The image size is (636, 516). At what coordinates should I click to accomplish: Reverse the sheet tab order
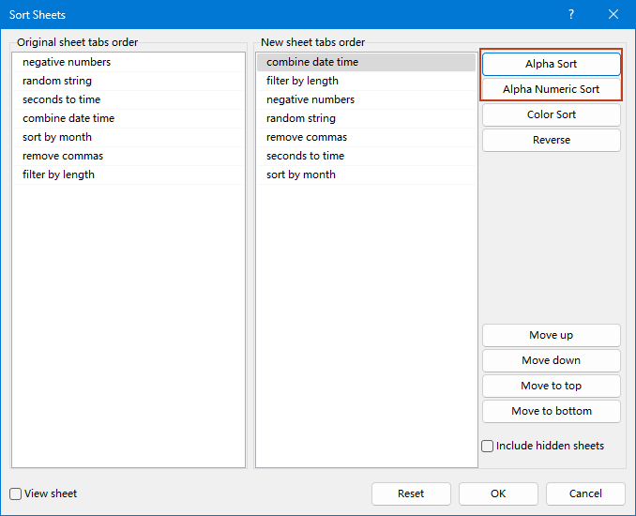551,140
